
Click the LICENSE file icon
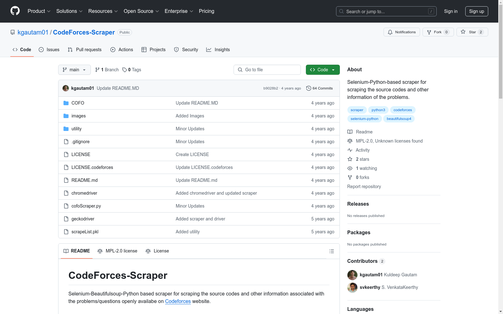pos(66,154)
